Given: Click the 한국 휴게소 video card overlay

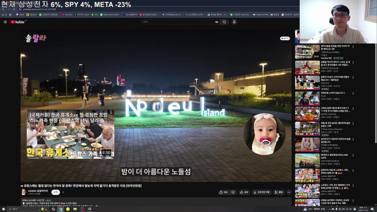Looking at the screenshot, I should (x=70, y=134).
